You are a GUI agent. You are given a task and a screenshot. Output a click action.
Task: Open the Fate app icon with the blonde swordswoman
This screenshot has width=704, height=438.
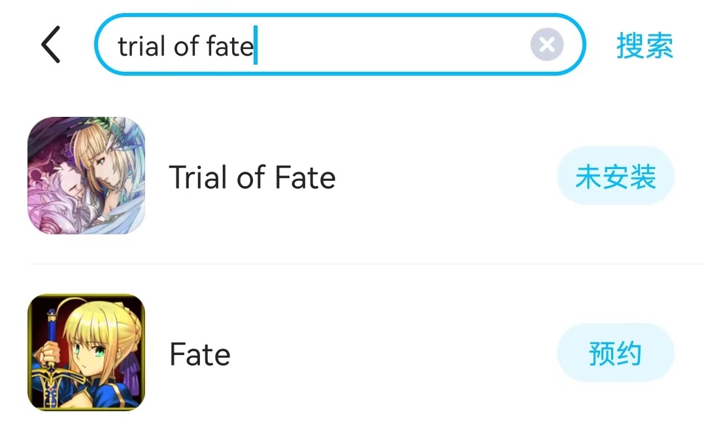(86, 352)
